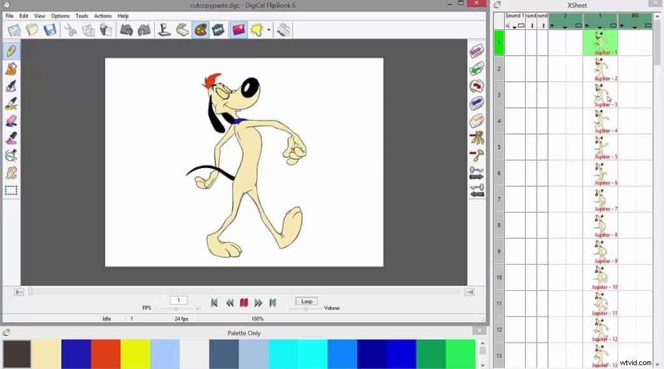Screen dimensions: 664x369
Task: Click the Pause playback button
Action: pos(244,303)
